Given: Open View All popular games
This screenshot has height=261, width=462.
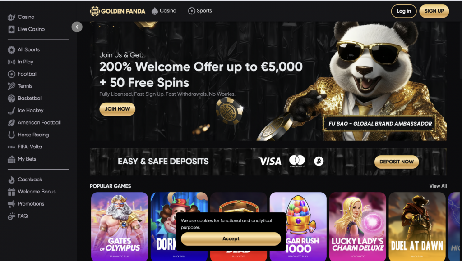Looking at the screenshot, I should 438,186.
